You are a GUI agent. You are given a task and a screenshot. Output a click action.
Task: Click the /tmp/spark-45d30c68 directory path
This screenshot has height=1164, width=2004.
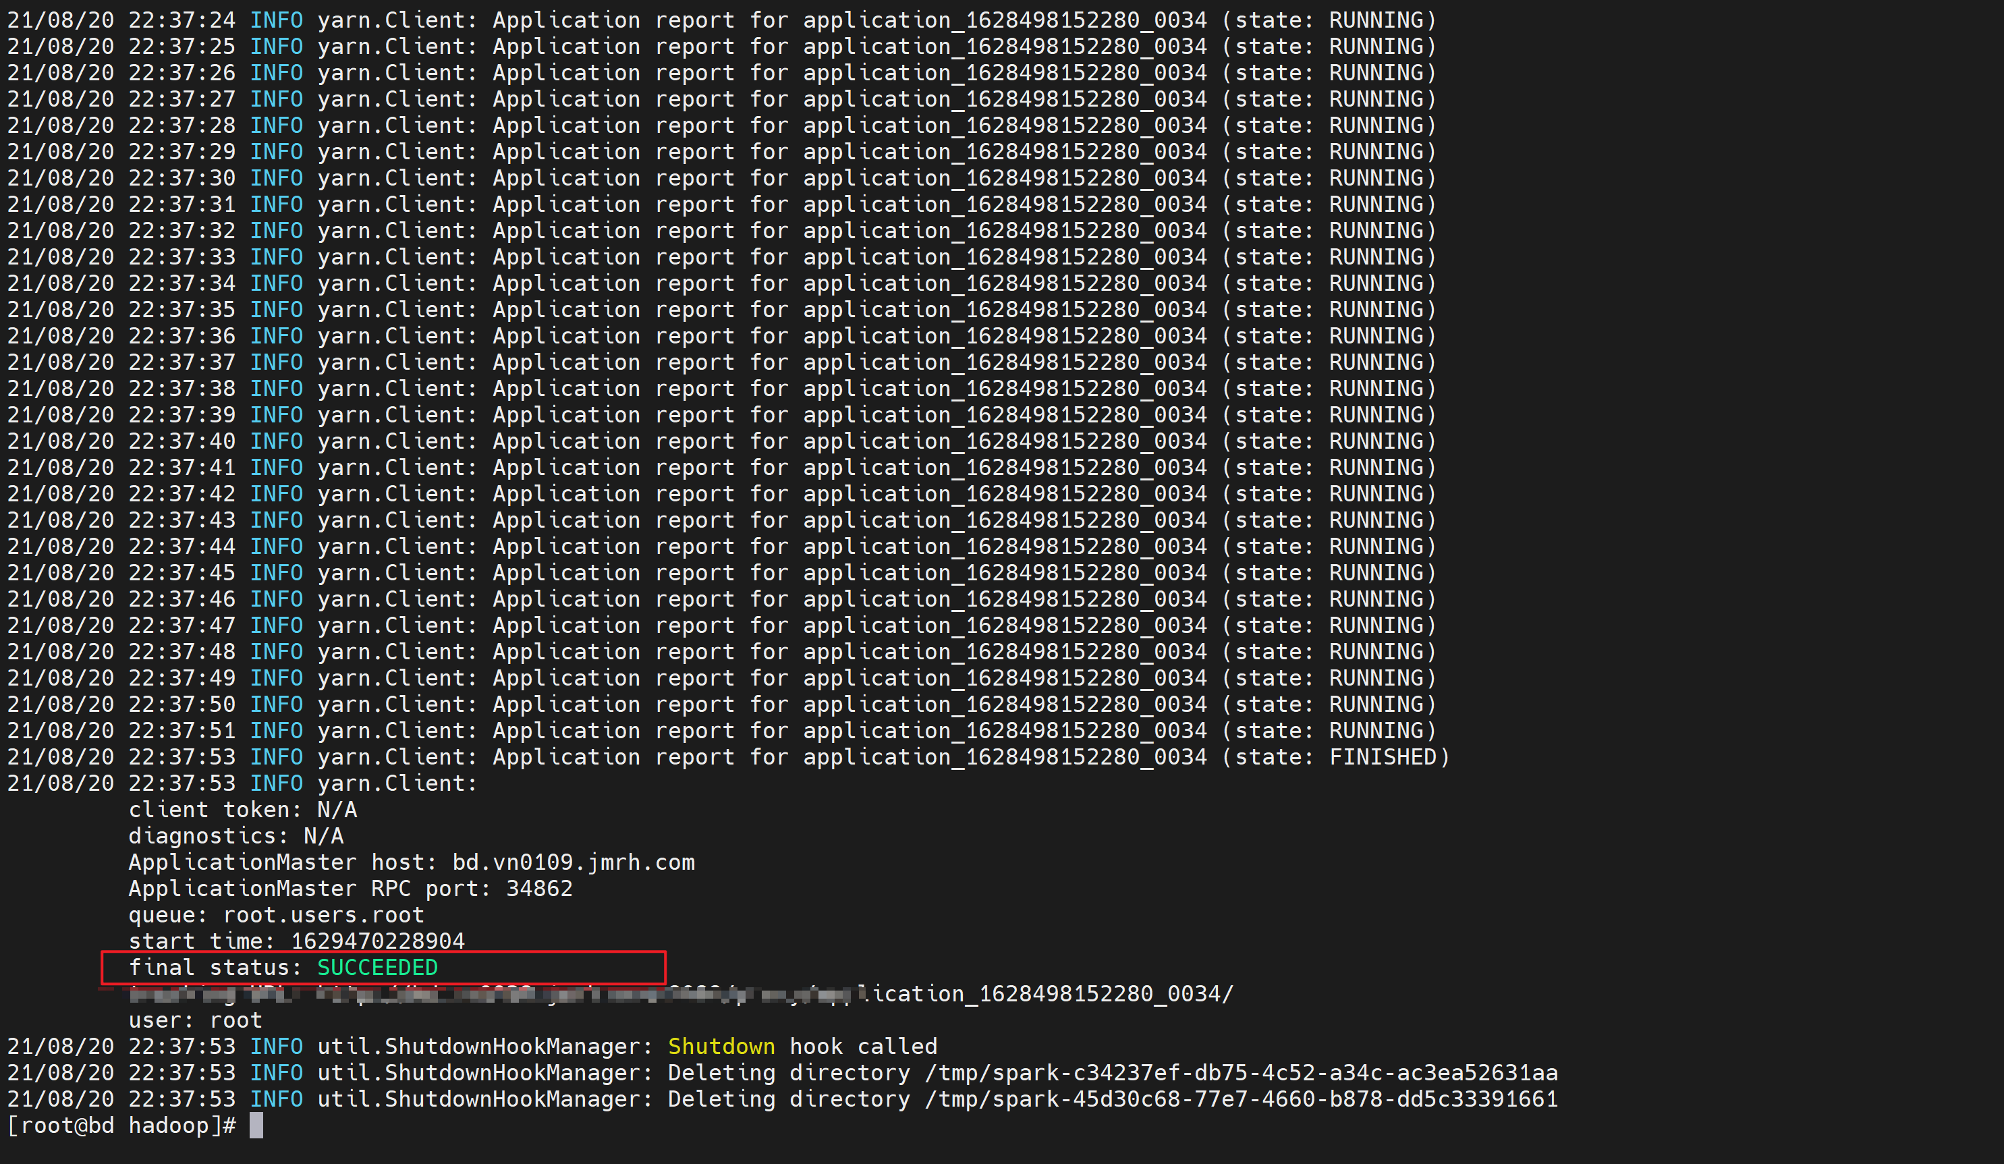(1241, 1099)
